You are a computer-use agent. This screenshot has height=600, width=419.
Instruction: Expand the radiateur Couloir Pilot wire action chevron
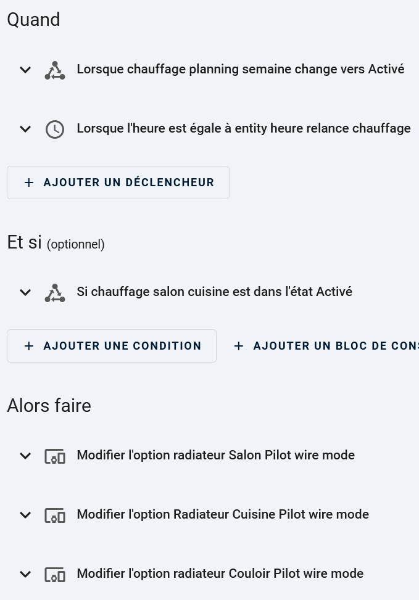25,574
